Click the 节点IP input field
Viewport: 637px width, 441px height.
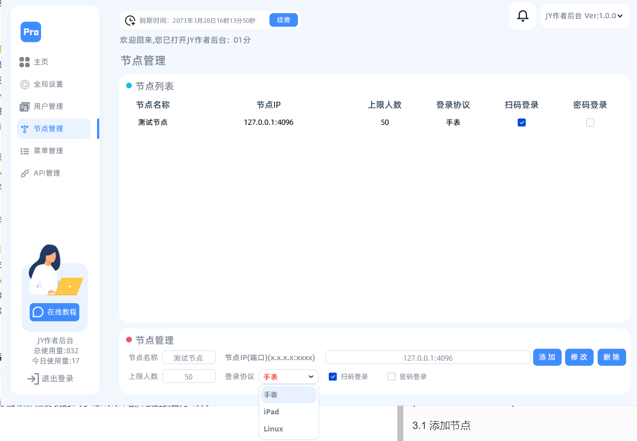pos(428,357)
